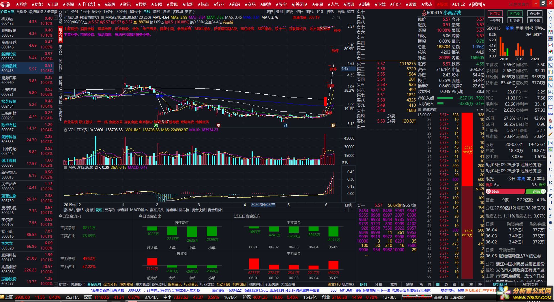Viewport: 554px width, 302px height.
Task: Switch to 资金流向 bottom tab
Action: pos(94,284)
